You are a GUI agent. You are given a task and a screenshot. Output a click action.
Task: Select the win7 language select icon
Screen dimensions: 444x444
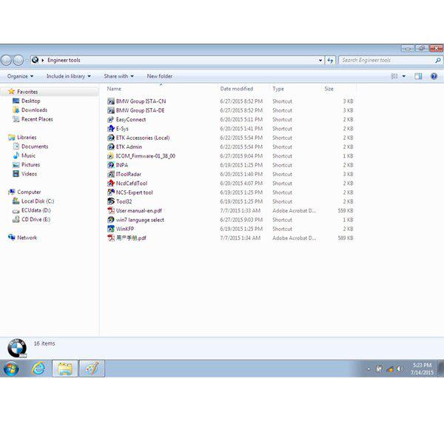tap(111, 220)
